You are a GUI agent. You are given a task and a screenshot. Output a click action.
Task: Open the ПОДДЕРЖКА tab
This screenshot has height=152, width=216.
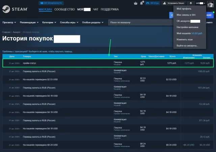pos(110,9)
